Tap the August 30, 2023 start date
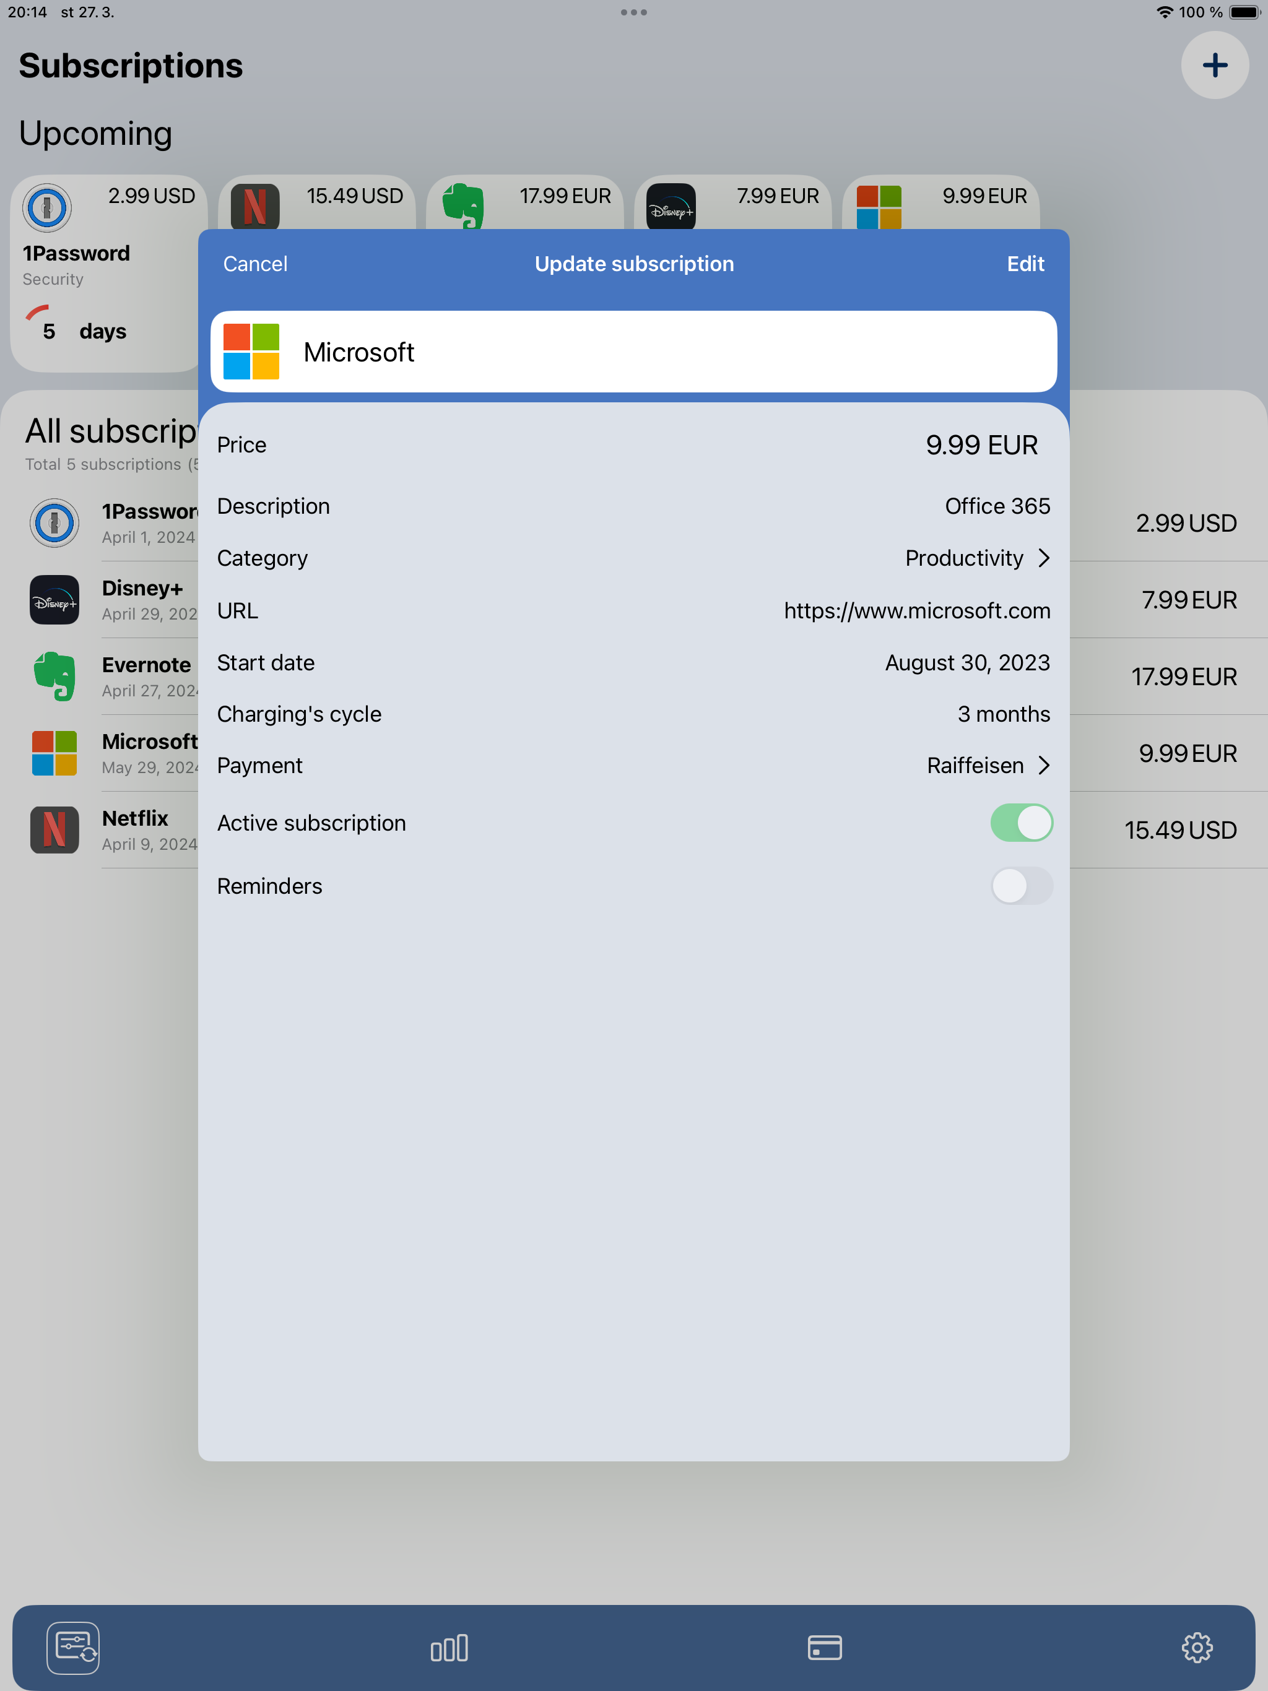Viewport: 1268px width, 1691px height. coord(968,663)
